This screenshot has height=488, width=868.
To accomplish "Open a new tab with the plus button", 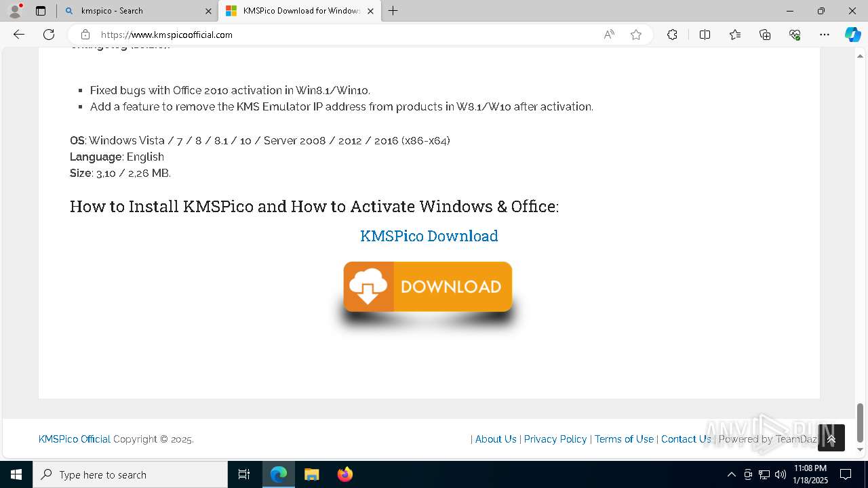I will coord(393,11).
